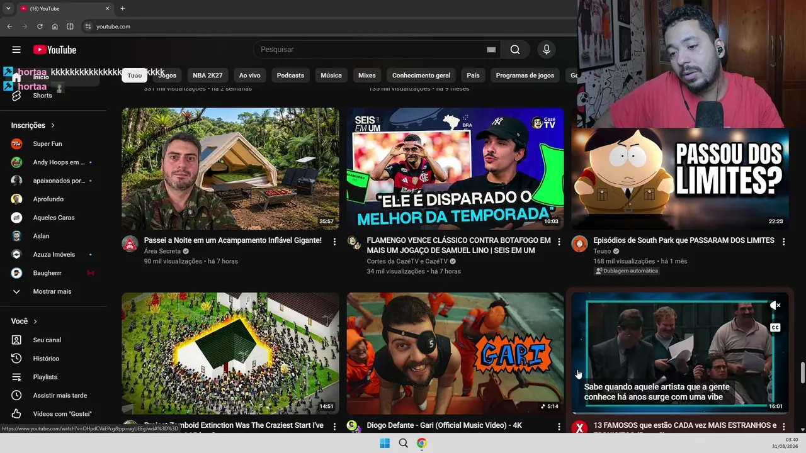Image resolution: width=806 pixels, height=453 pixels.
Task: Toggle captions on the video preview
Action: coord(775,328)
